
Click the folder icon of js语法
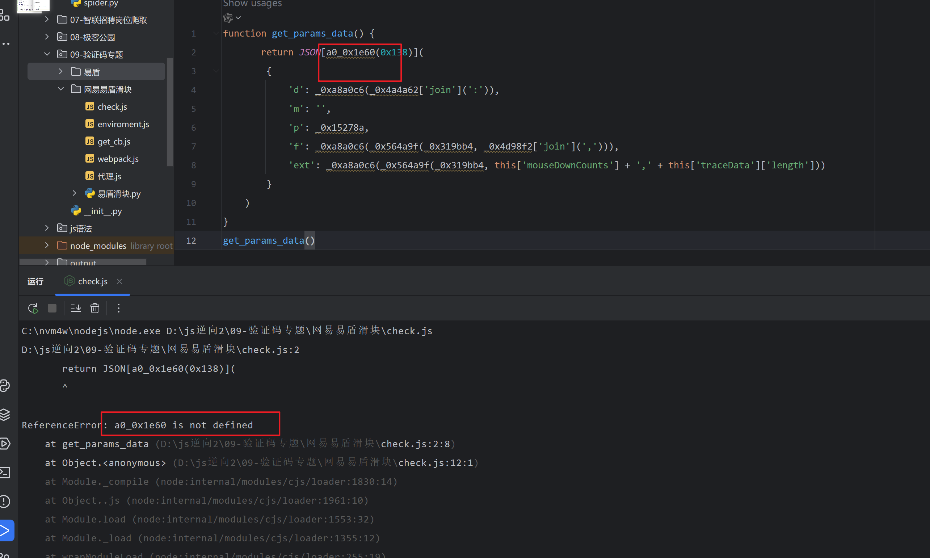pyautogui.click(x=62, y=228)
